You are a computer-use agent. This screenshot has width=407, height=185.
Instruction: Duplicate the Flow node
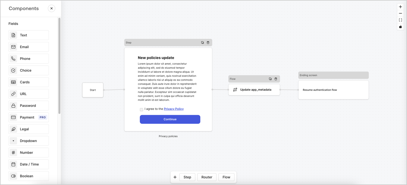(x=270, y=79)
